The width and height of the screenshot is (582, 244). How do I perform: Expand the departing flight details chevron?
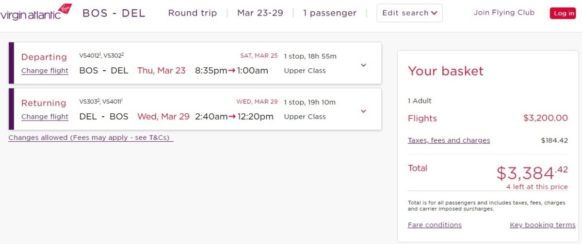pos(363,65)
